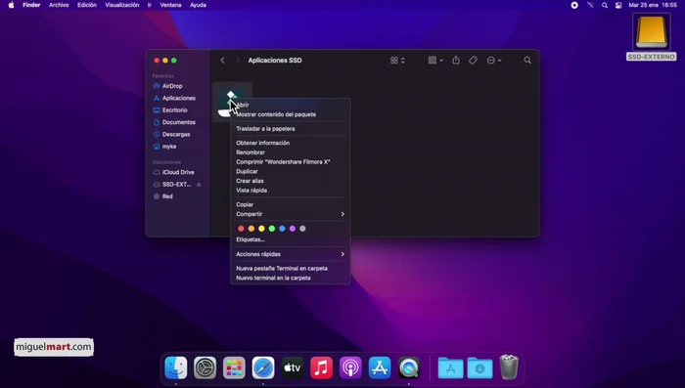Apply the gray tag color

(x=302, y=229)
